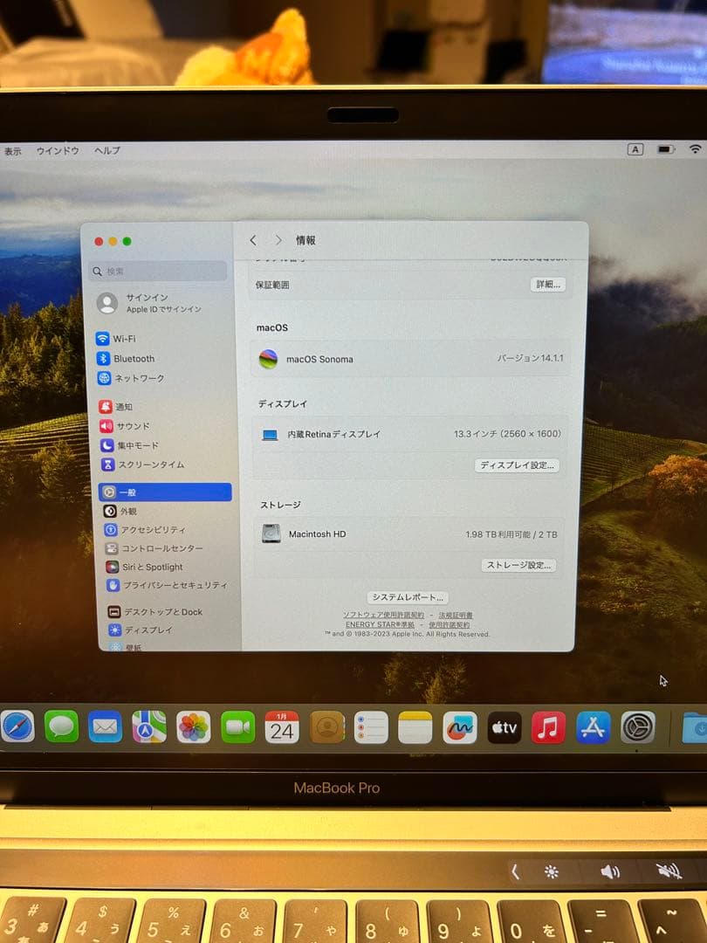Image resolution: width=707 pixels, height=943 pixels.
Task: Select サウンド (Sound) in the sidebar
Action: [x=131, y=426]
